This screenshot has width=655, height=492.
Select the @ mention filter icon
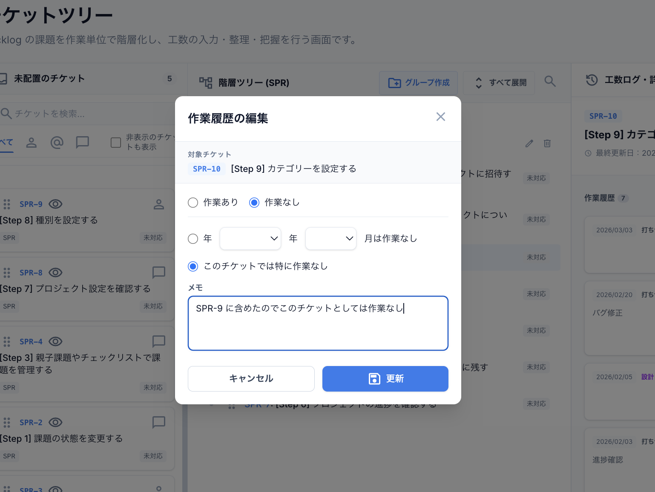(57, 143)
